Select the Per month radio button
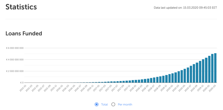This screenshot has height=110, width=223. (113, 104)
